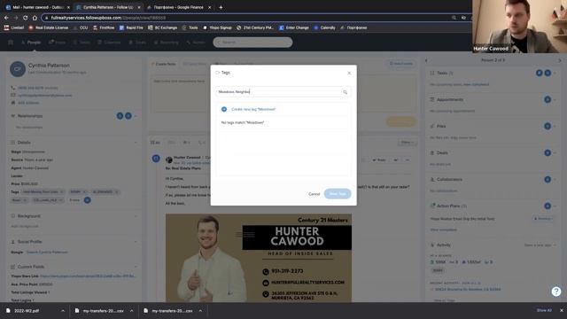Viewport: 567px width, 319px height.
Task: Go to next person arrow
Action: coord(559,60)
